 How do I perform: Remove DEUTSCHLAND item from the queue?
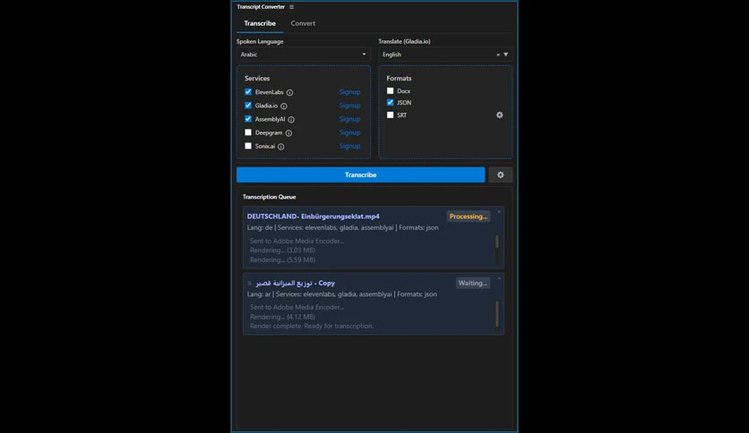tap(499, 212)
